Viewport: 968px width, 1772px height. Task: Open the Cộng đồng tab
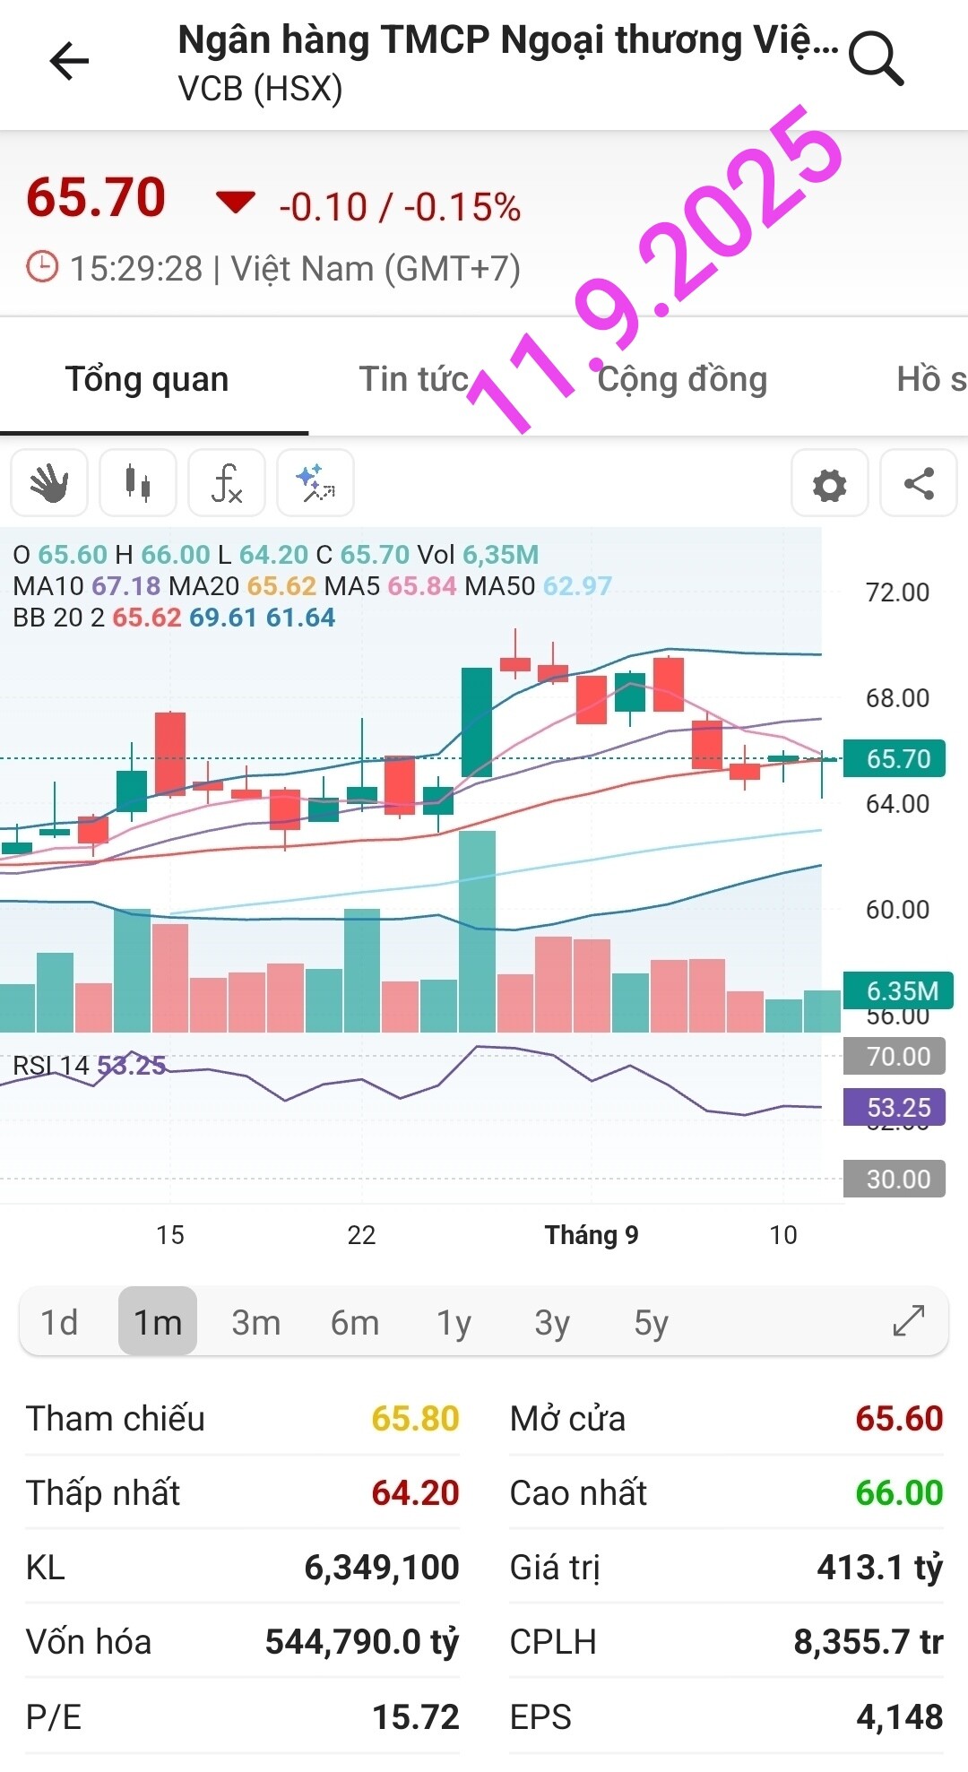click(682, 379)
